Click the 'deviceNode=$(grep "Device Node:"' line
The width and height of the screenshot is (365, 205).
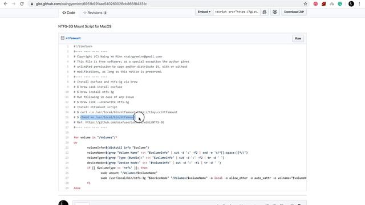click(x=154, y=163)
